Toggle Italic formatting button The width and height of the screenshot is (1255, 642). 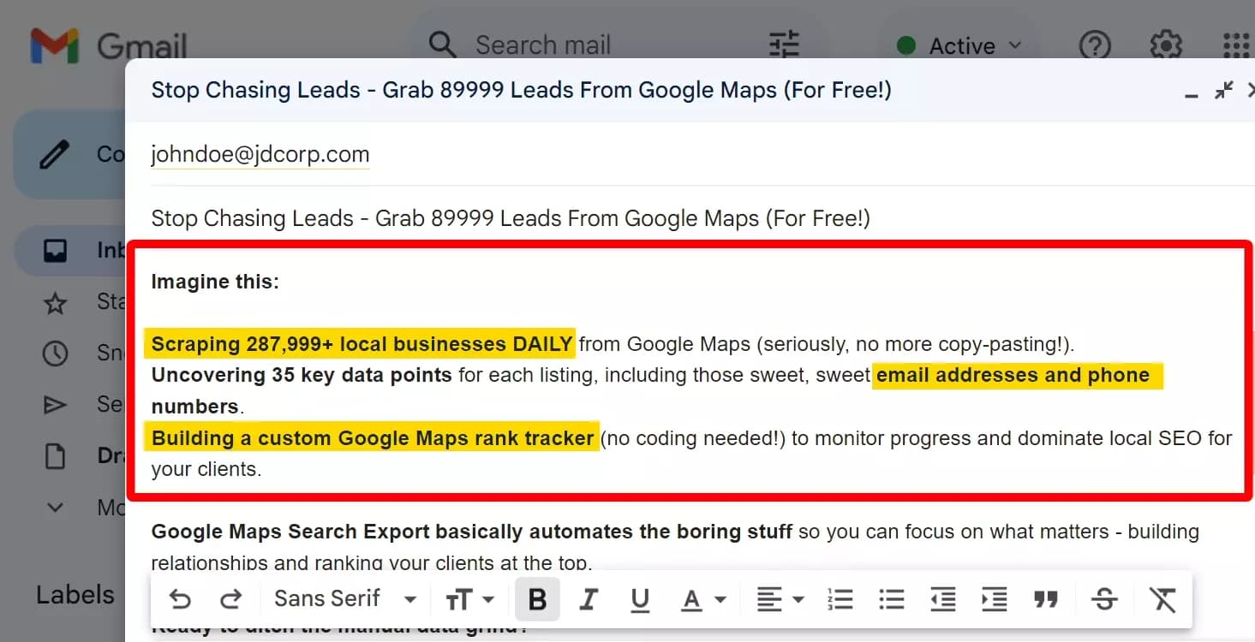click(x=588, y=599)
